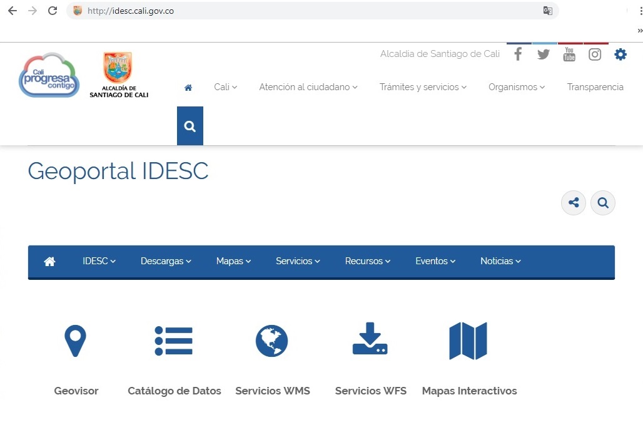Open the Twitter profile icon
The height and width of the screenshot is (427, 643).
tap(544, 54)
